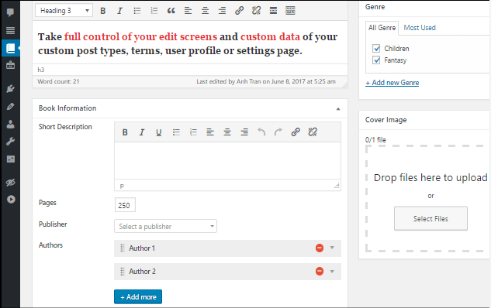Uncheck the Children genre checkbox
Viewport: 491px width, 308px height.
tap(376, 49)
